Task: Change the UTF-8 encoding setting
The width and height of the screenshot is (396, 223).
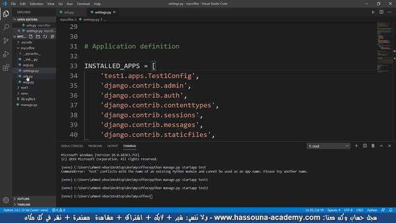Action: [348, 210]
